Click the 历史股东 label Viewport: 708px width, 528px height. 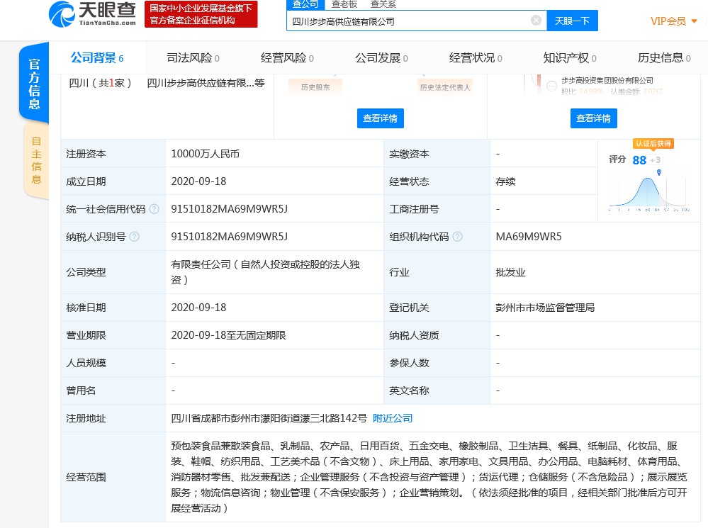(x=315, y=87)
